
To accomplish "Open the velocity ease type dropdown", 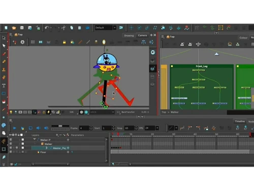I will pos(176,128).
